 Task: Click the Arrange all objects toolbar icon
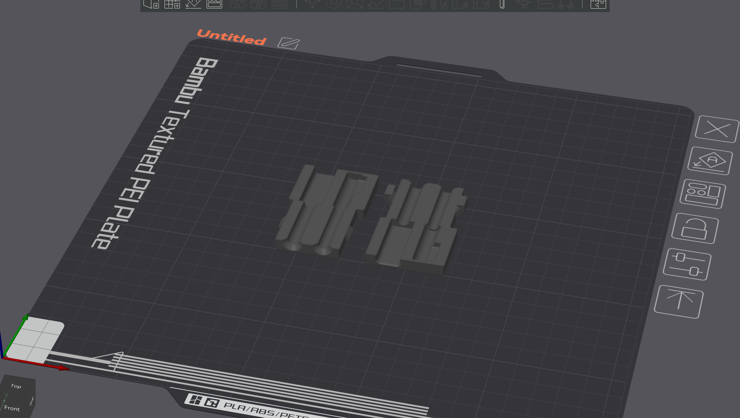(x=214, y=4)
